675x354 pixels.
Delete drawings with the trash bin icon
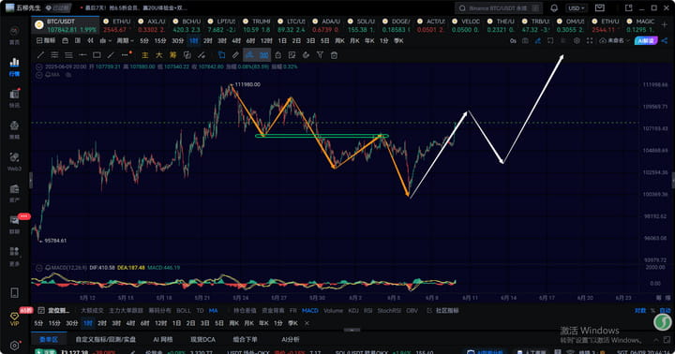[x=334, y=55]
